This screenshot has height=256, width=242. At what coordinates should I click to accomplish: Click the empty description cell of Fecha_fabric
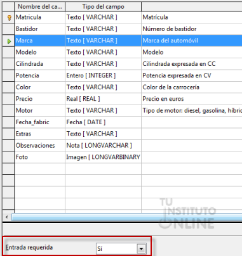click(192, 122)
